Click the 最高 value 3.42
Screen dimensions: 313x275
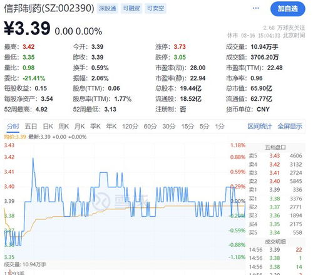pos(29,47)
